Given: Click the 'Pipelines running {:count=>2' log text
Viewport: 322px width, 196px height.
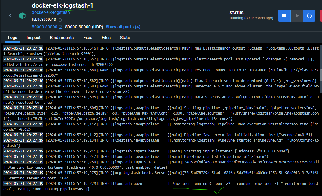Looking at the screenshot, I should pos(202,184).
